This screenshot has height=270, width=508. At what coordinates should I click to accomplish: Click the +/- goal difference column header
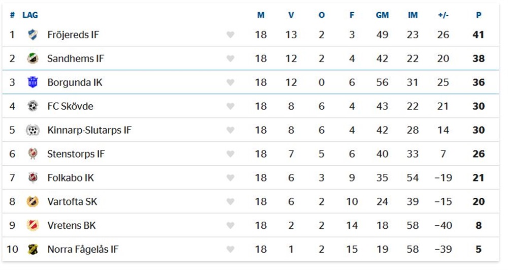click(443, 15)
